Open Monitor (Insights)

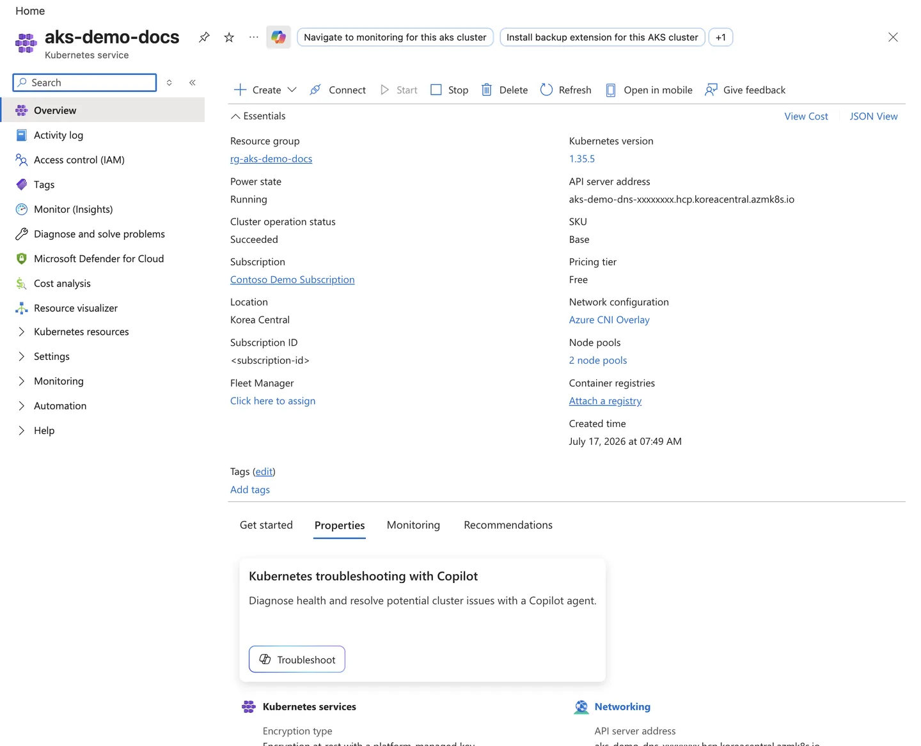point(102,209)
